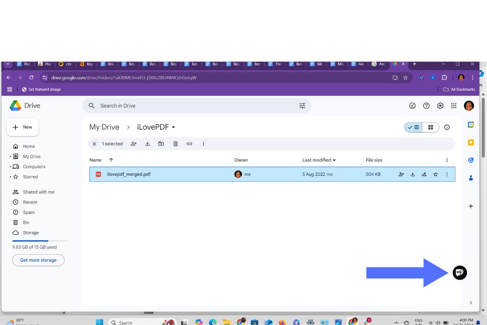Click the storage usage progress bar

point(40,241)
